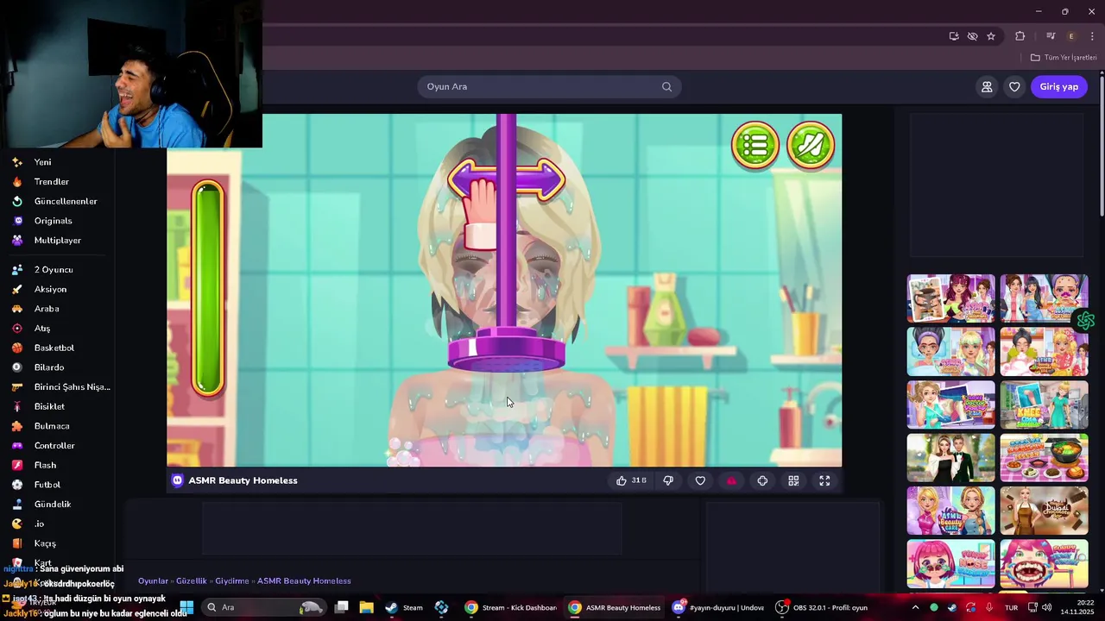Click Giydirme breadcrumb link
This screenshot has height=621, width=1105.
232,581
